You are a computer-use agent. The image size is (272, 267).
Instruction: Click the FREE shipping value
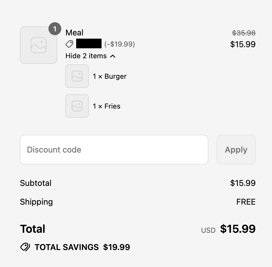[246, 202]
